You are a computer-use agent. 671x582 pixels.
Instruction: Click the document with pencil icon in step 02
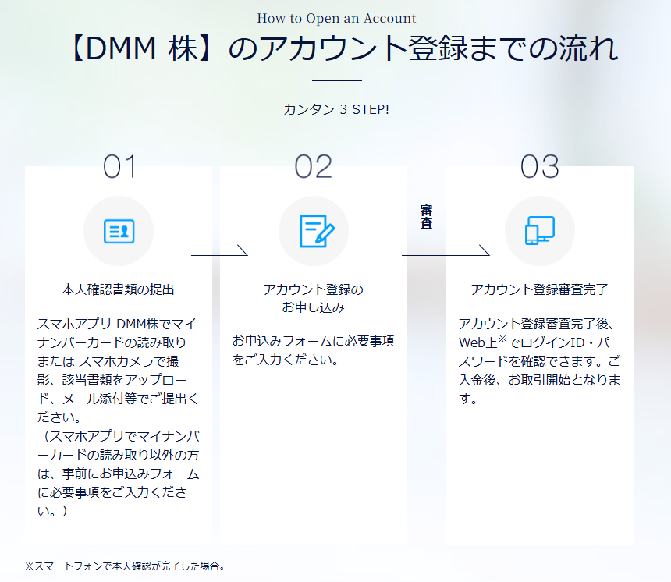(317, 231)
